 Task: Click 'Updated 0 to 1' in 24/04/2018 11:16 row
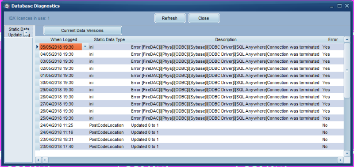[x=145, y=132]
